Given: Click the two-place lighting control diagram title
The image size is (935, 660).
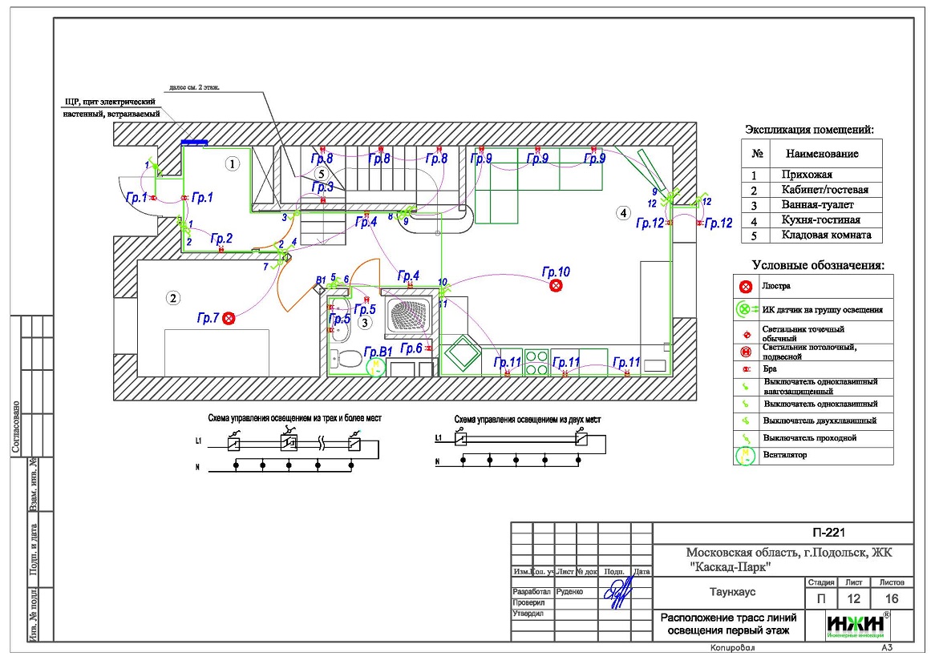Looking at the screenshot, I should (x=527, y=419).
